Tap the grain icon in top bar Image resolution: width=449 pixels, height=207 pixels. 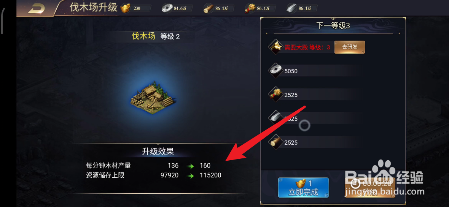(x=250, y=9)
